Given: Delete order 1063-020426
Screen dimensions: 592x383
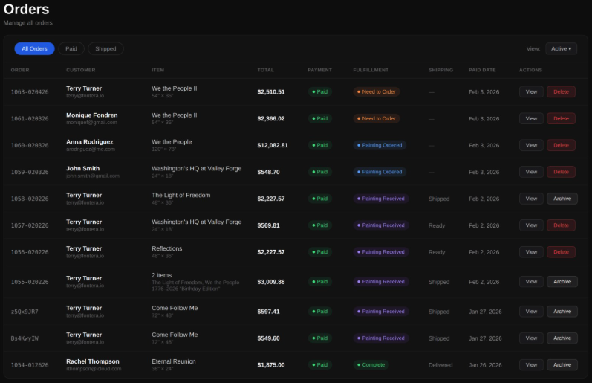Looking at the screenshot, I should [561, 91].
